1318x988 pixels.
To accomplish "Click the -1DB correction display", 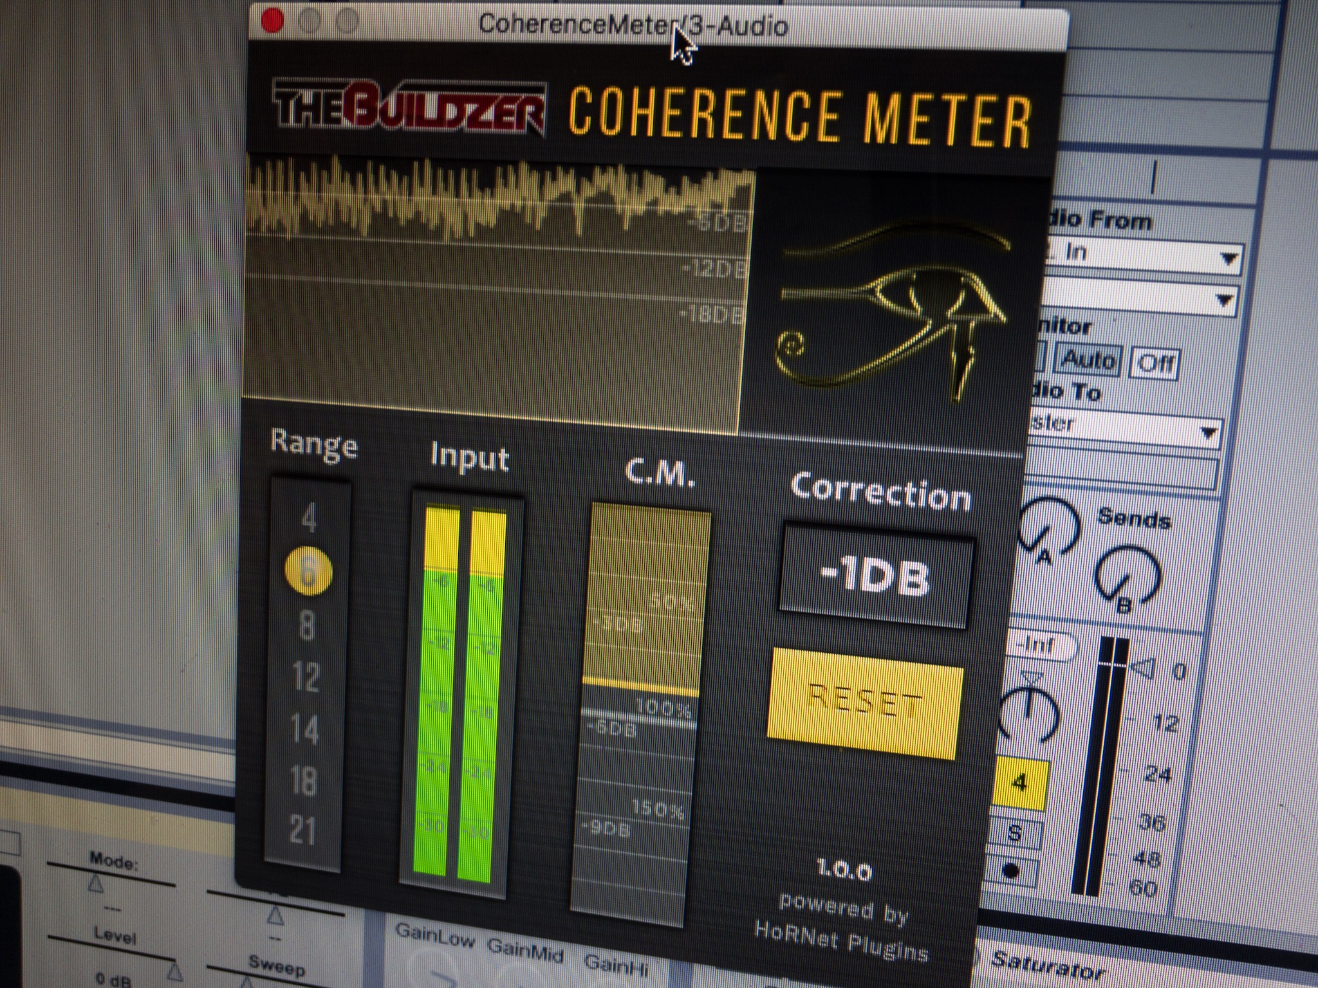I will tap(875, 577).
